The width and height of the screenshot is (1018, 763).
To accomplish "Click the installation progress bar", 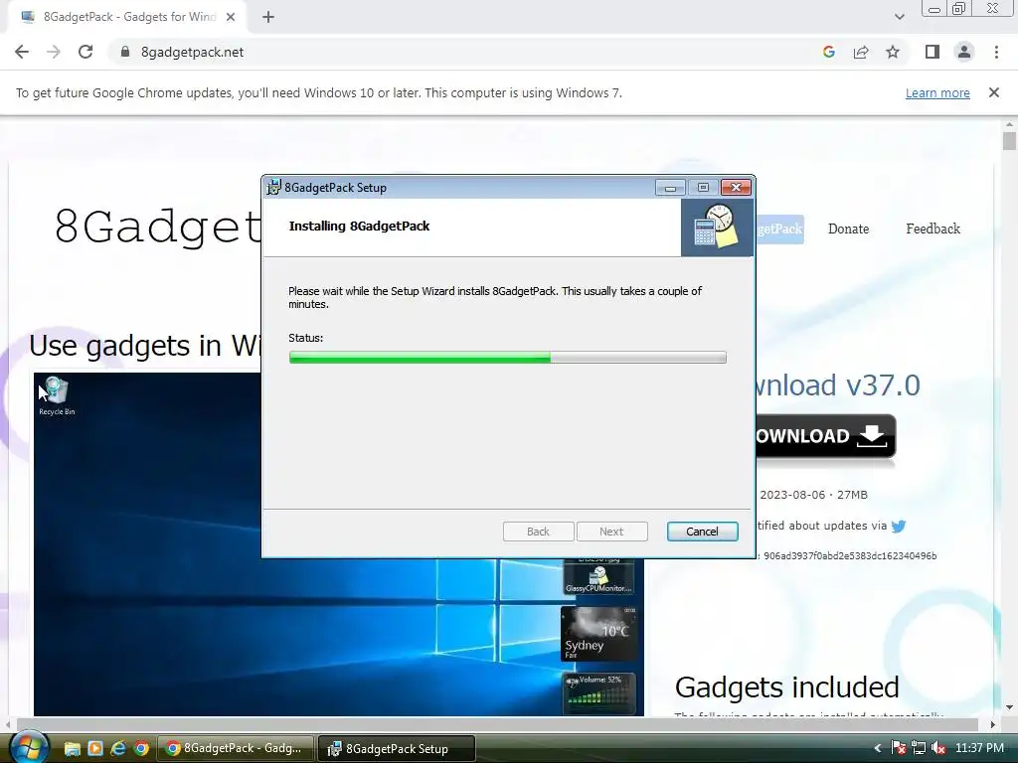I will point(507,357).
